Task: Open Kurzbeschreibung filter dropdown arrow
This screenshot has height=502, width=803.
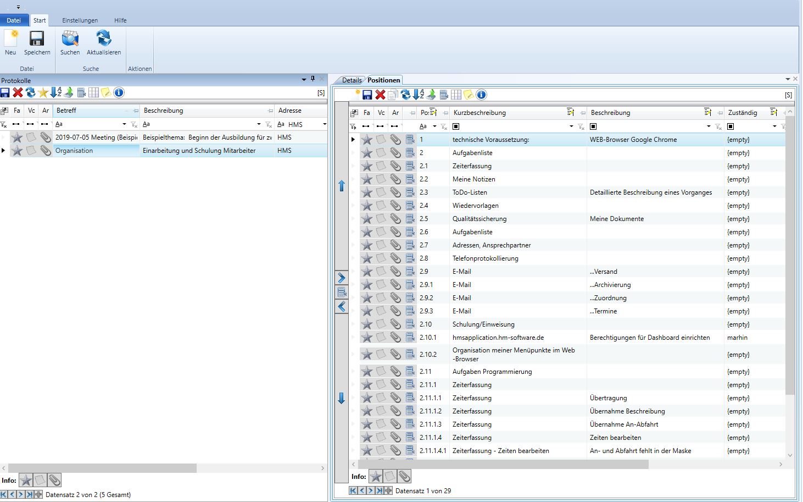Action: tap(571, 126)
